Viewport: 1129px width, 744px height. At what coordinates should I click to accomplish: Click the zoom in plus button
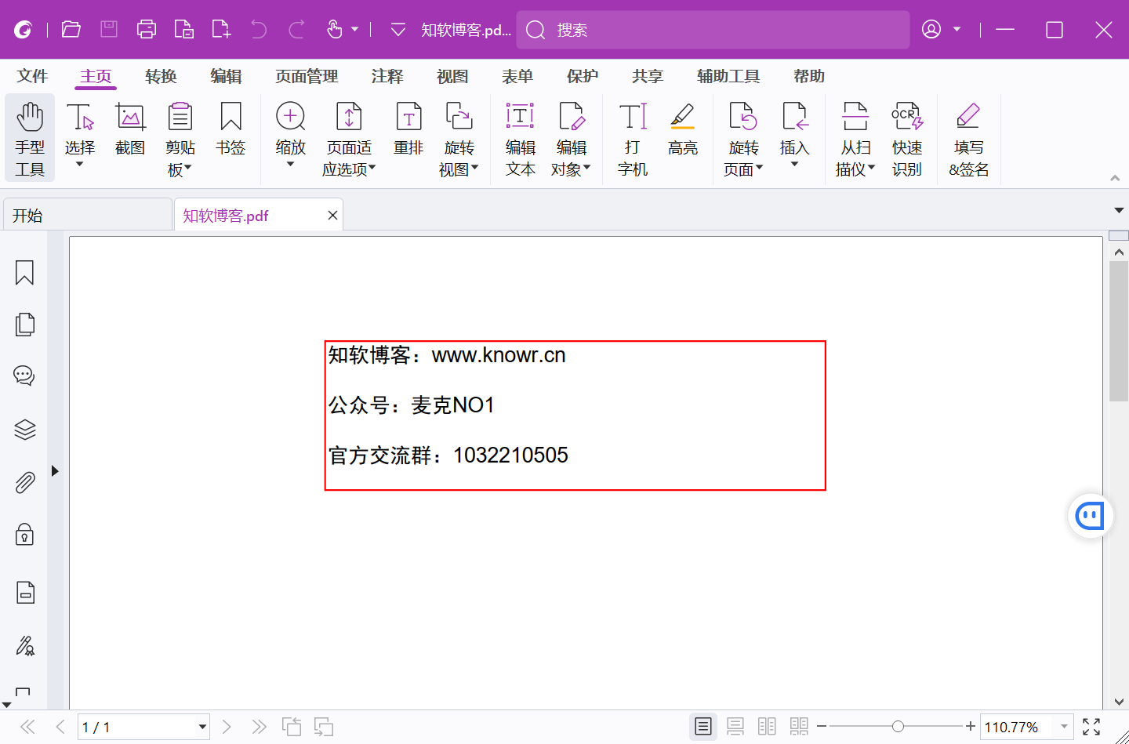(971, 726)
